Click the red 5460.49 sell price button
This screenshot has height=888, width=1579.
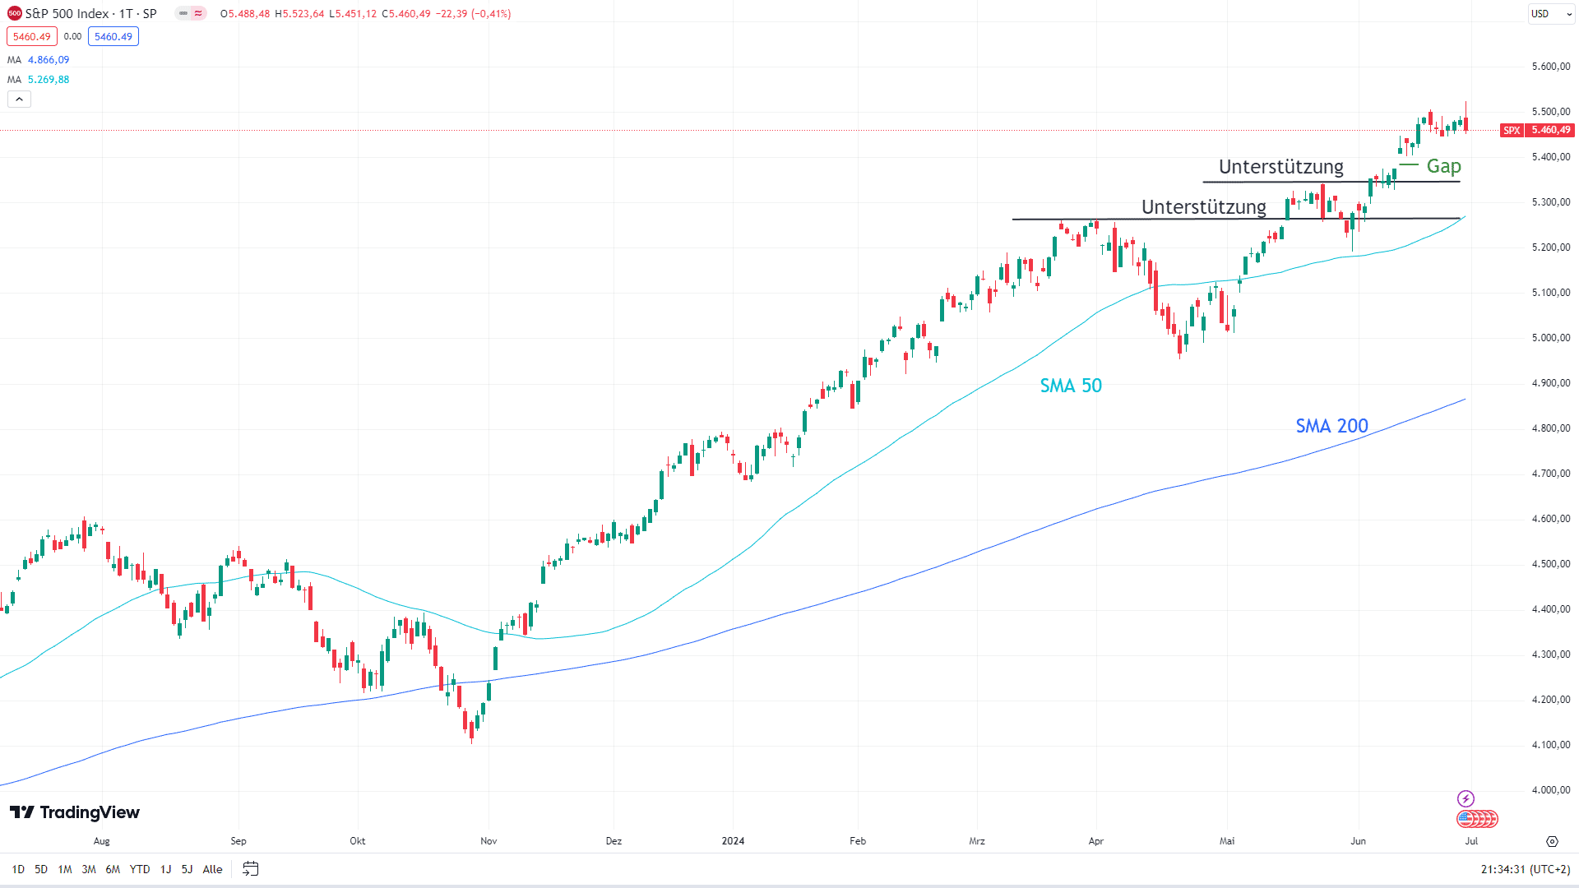[x=32, y=36]
